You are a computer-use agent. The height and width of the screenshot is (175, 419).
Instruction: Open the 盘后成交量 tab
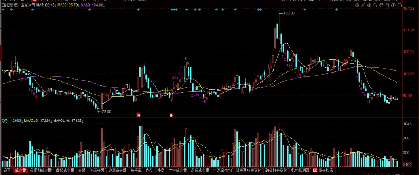tap(200, 170)
